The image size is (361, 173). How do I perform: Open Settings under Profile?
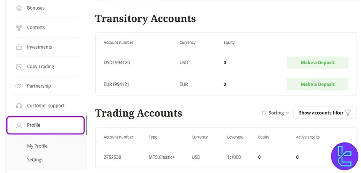pos(35,160)
